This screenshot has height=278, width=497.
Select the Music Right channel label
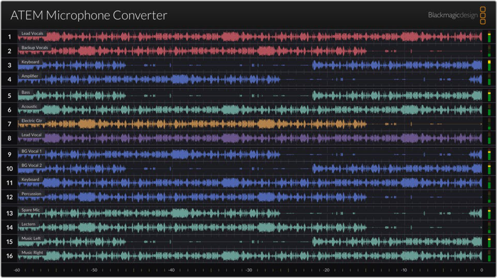(x=32, y=252)
